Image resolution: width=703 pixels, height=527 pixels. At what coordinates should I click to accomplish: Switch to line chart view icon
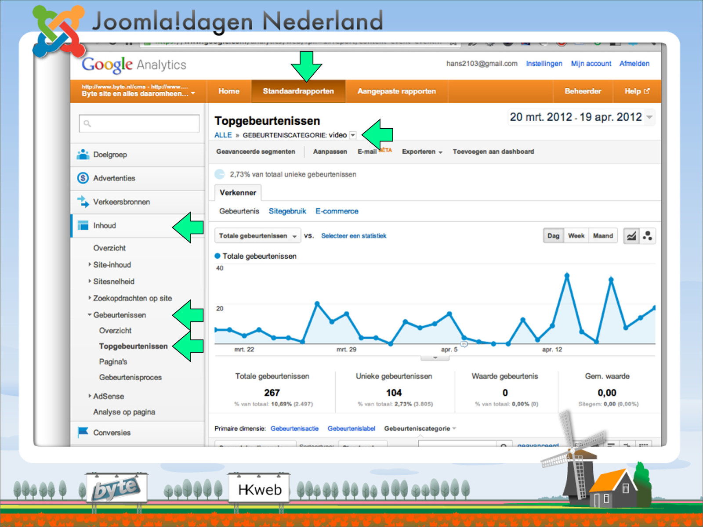point(631,236)
